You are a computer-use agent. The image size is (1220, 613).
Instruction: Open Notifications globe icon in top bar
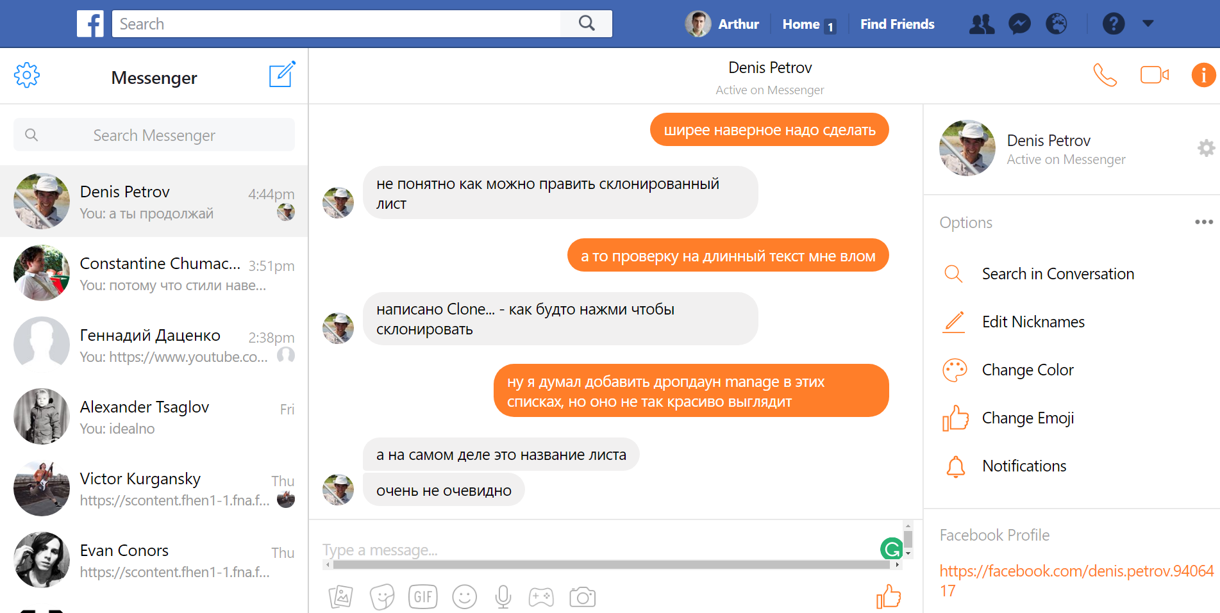[x=1057, y=24]
